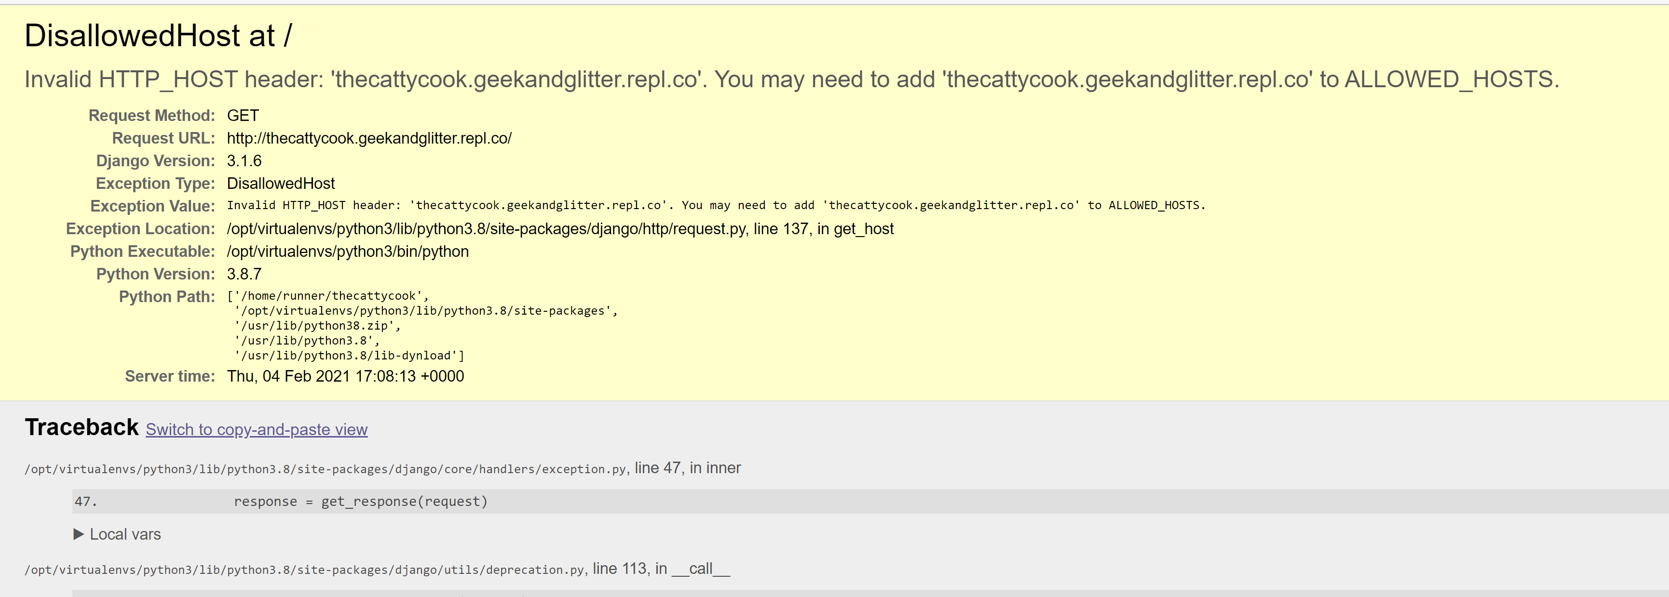This screenshot has height=597, width=1669.
Task: Select the Server time timestamp value
Action: pyautogui.click(x=345, y=376)
